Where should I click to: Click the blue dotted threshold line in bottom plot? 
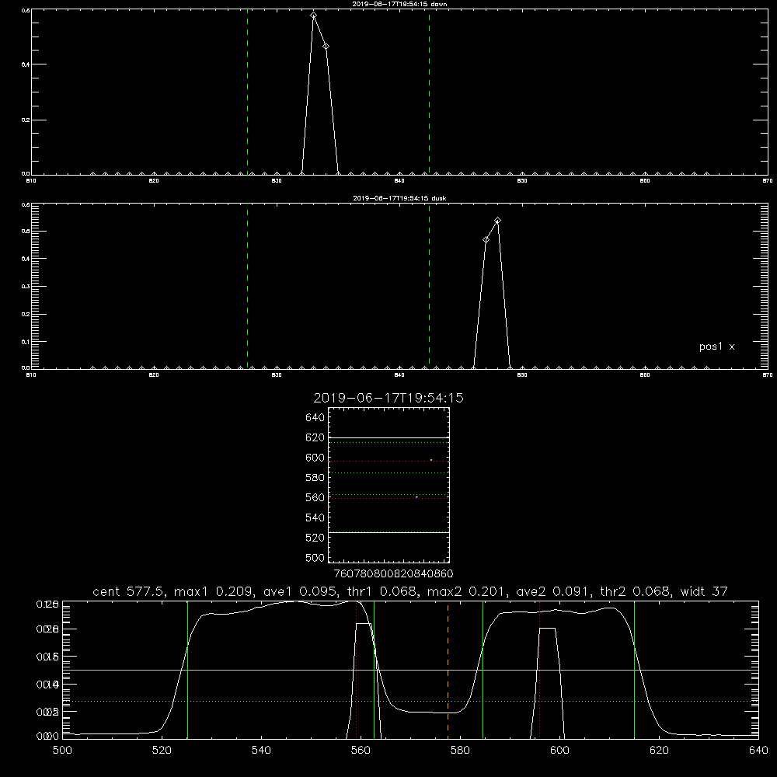410,701
